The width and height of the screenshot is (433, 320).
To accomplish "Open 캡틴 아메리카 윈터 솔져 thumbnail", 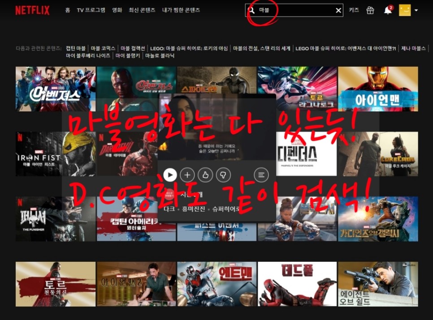I will pos(127,219).
